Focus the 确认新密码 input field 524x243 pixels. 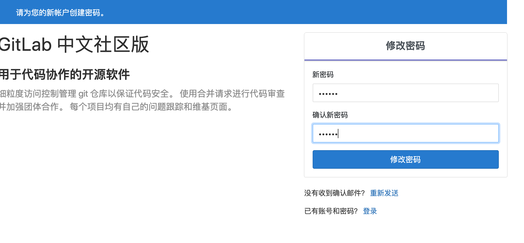coord(405,133)
